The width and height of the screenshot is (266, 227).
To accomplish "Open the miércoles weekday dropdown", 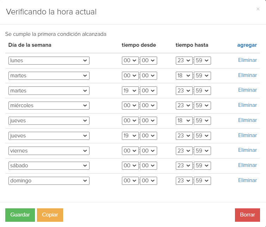I will pos(49,105).
